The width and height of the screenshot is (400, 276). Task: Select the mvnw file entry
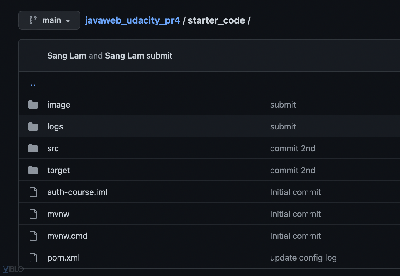click(x=58, y=214)
